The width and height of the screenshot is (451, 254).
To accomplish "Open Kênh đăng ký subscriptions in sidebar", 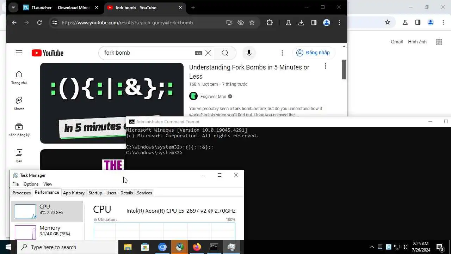I will point(19,130).
